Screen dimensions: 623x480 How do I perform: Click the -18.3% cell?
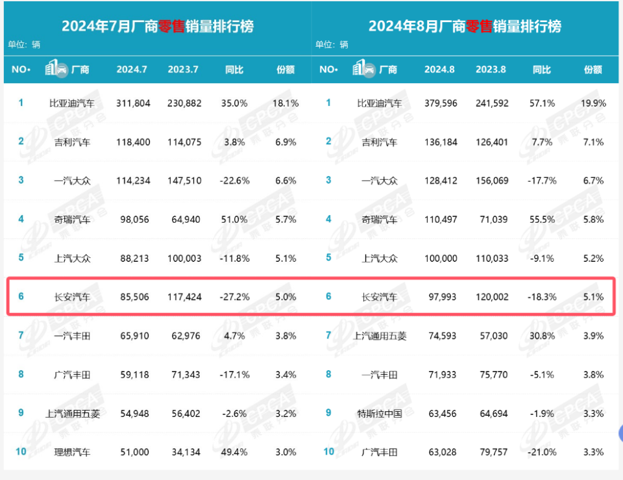click(543, 297)
